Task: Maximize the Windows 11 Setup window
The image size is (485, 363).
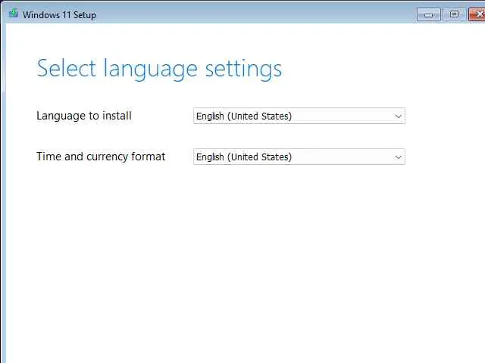Action: (454, 14)
